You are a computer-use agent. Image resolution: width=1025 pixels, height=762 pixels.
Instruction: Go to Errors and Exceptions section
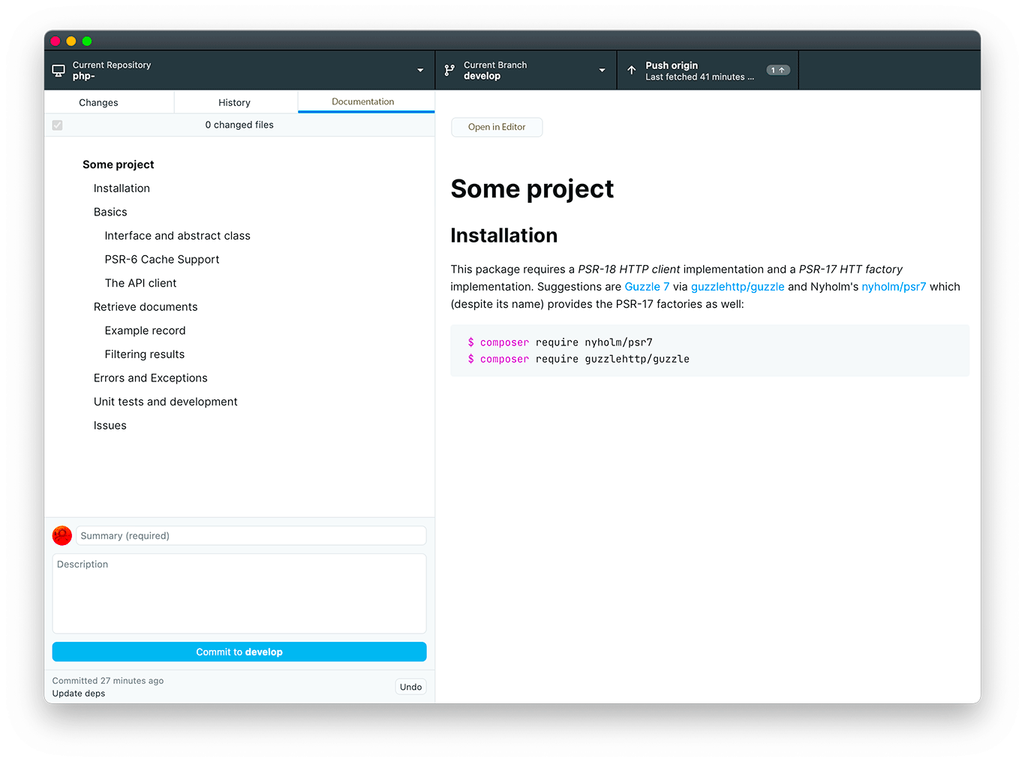pyautogui.click(x=151, y=378)
